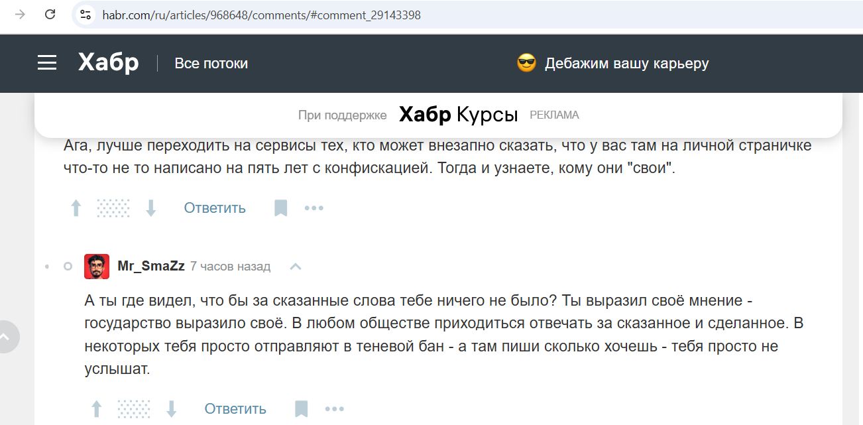Go to the Хабр logo home page

108,63
